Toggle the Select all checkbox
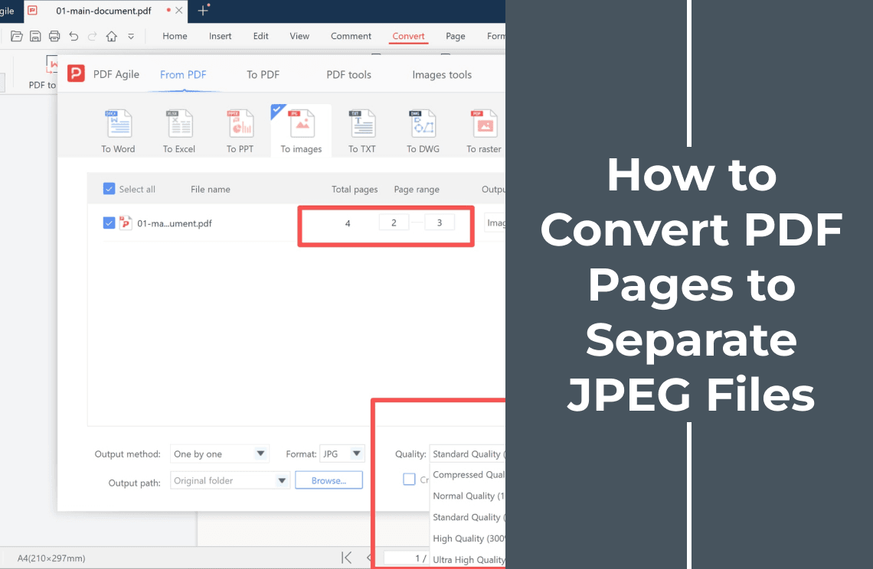 pos(109,189)
